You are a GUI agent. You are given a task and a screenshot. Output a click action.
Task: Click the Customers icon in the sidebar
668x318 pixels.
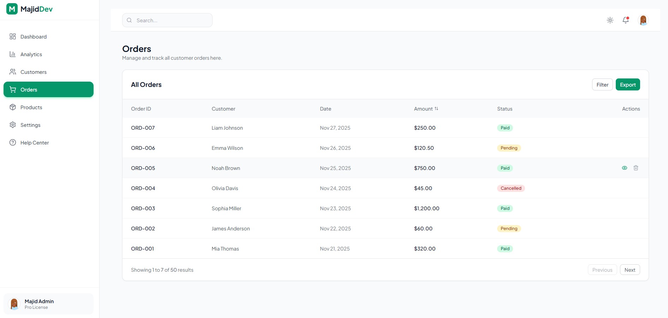point(13,72)
